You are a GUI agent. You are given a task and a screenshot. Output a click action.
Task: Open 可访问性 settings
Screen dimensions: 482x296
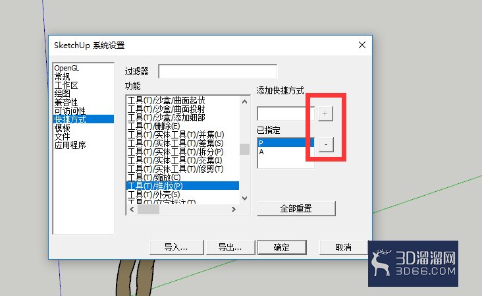coord(70,111)
